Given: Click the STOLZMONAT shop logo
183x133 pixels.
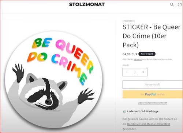Looking at the screenshot, I should pyautogui.click(x=87, y=4).
